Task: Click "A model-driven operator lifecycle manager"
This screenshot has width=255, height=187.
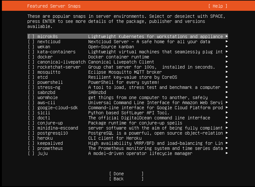Action: tap(140, 153)
